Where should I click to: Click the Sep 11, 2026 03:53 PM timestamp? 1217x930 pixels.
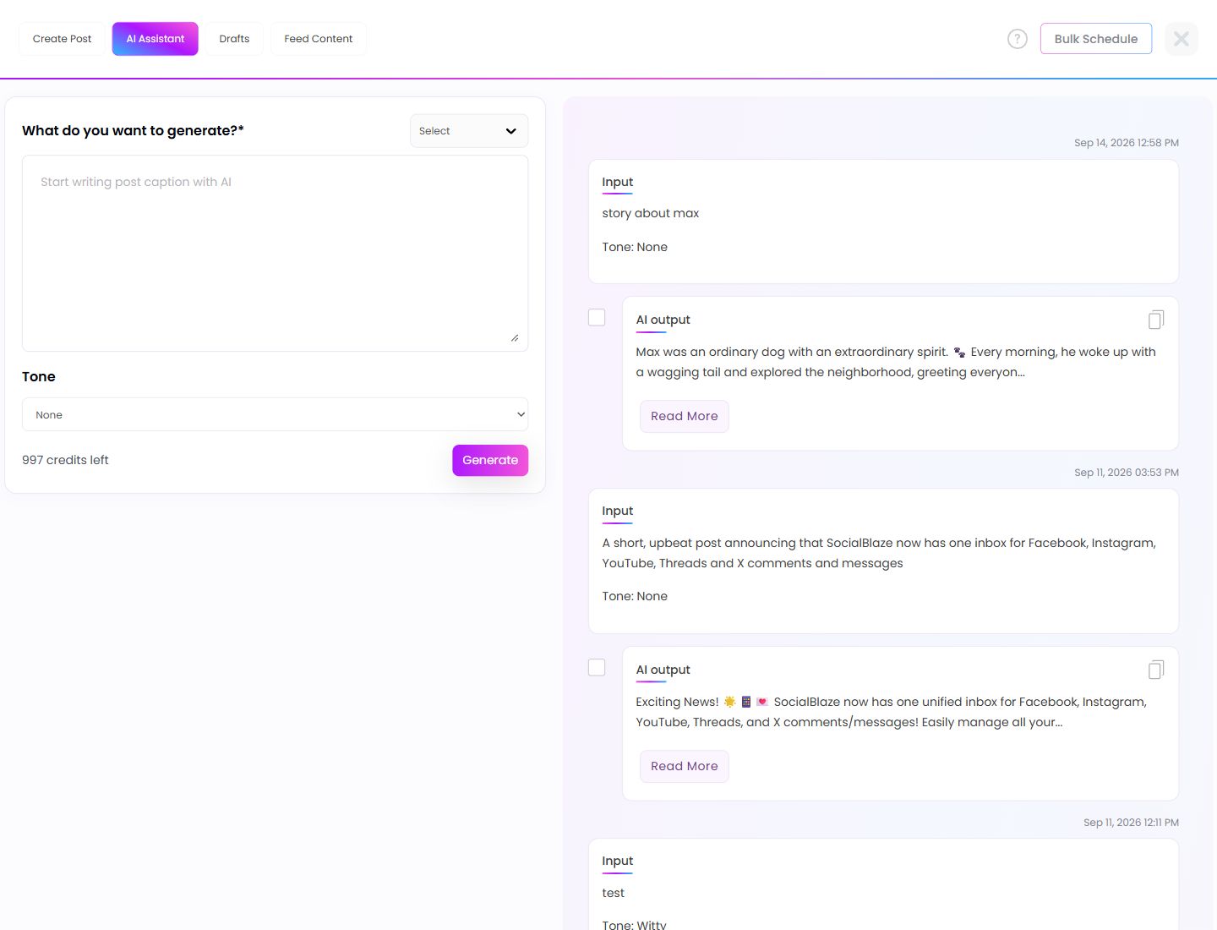pos(1127,473)
